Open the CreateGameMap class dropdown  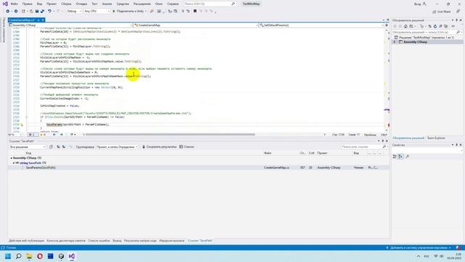point(196,25)
